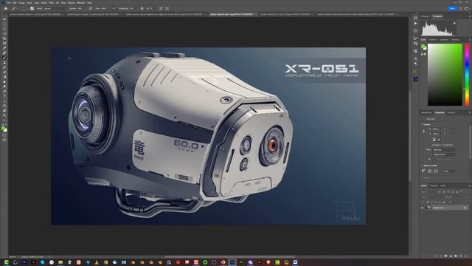
Task: Select the Shape tool
Action: pos(4,105)
